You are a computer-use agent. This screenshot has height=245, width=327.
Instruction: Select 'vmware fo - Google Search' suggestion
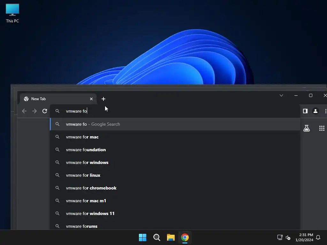tap(175, 124)
